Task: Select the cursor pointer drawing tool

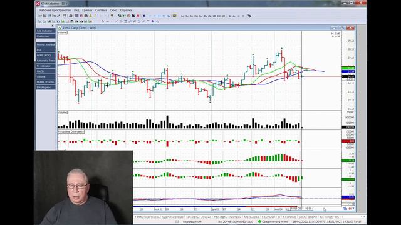Action: click(103, 22)
